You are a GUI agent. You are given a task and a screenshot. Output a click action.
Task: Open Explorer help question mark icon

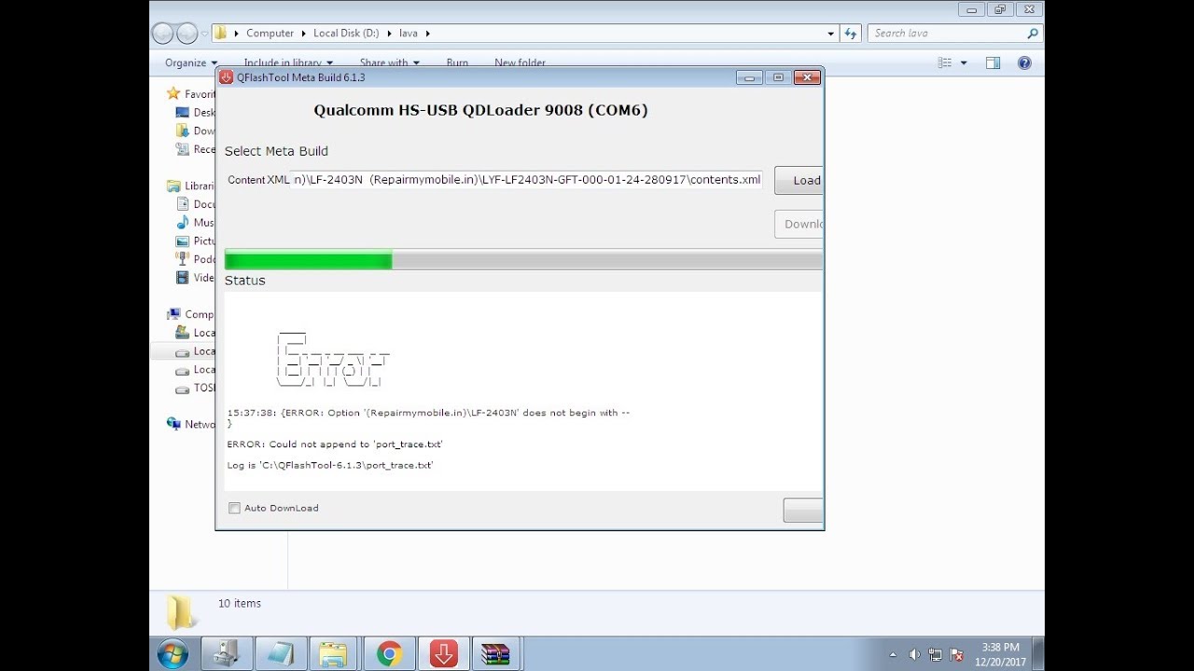pyautogui.click(x=1024, y=62)
